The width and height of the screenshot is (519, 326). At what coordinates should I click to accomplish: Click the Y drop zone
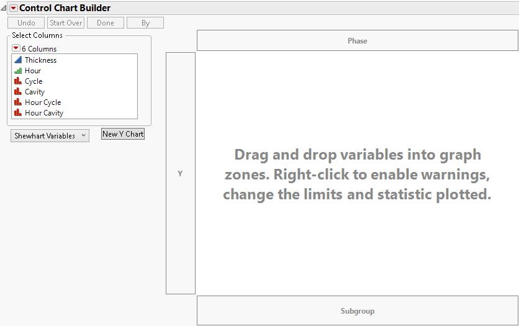pos(181,173)
